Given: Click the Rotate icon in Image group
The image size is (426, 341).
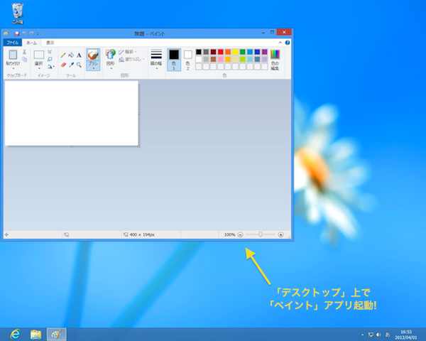Looking at the screenshot, I should (50, 66).
